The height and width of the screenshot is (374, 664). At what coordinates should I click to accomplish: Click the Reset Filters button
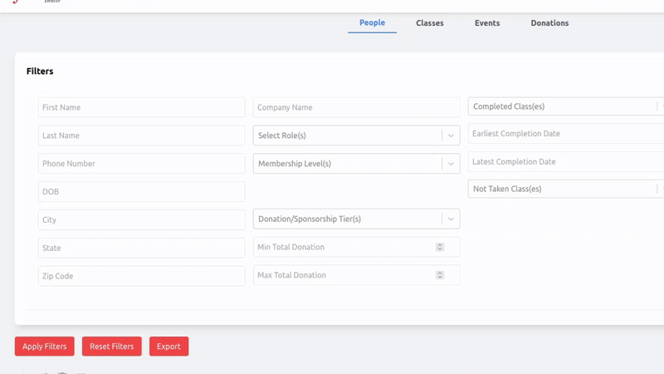tap(112, 347)
